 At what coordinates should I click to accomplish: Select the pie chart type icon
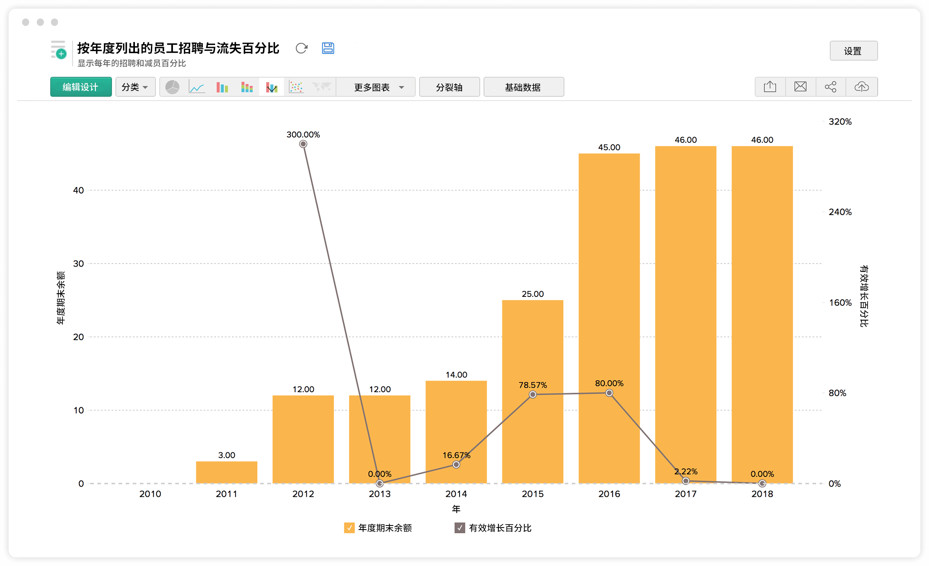[172, 87]
